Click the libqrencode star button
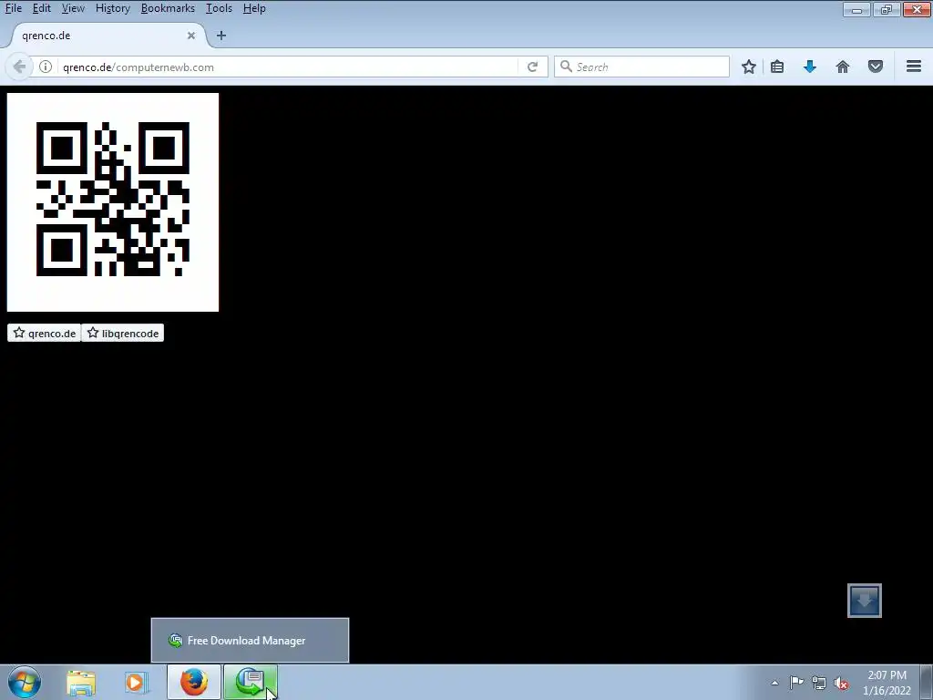933x700 pixels. click(123, 334)
